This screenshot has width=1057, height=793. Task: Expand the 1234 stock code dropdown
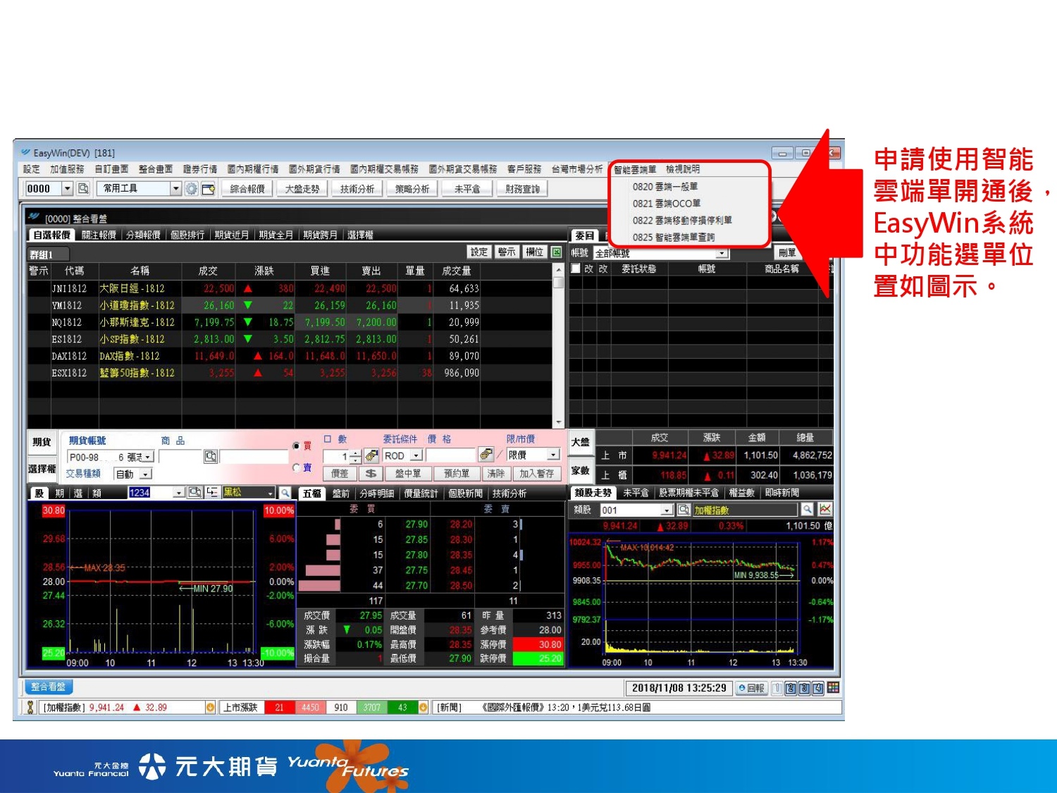179,493
